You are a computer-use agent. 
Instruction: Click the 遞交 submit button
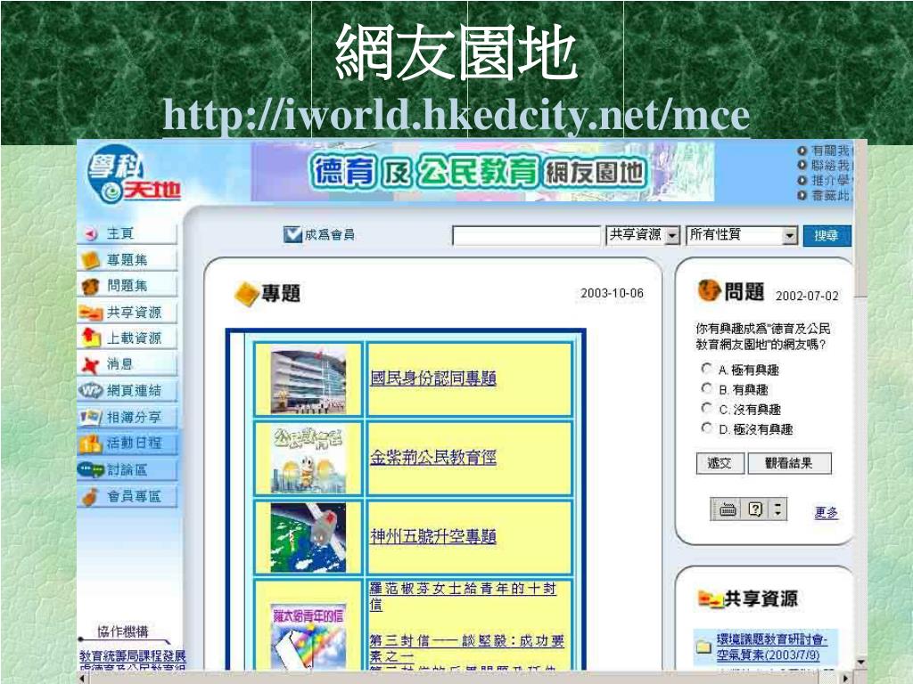[720, 463]
